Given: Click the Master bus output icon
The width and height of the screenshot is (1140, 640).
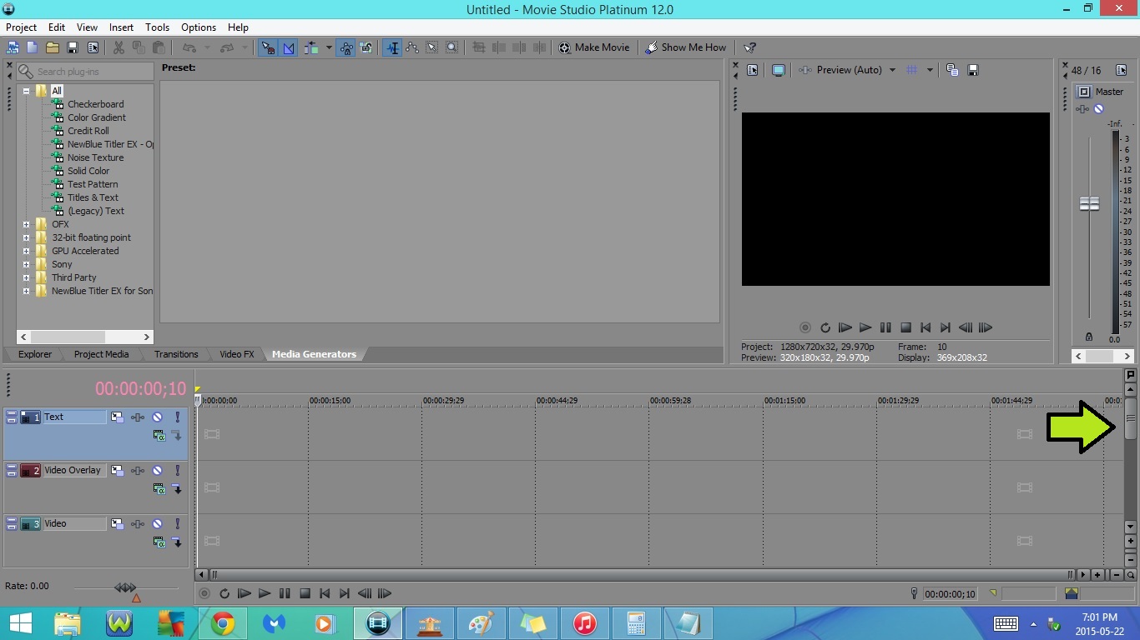Looking at the screenshot, I should [1084, 92].
